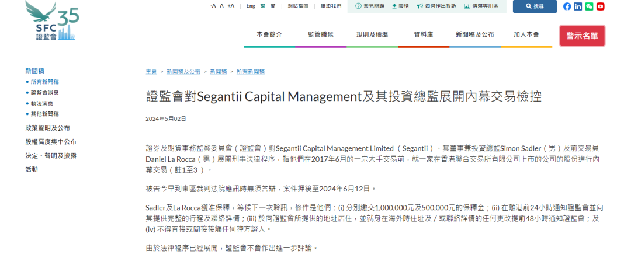Open 政策聲明及公布 in the sidebar

point(47,128)
